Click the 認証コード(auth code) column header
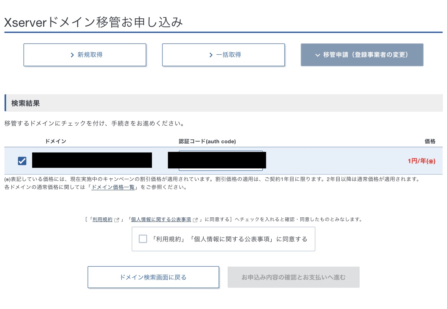 [x=207, y=141]
